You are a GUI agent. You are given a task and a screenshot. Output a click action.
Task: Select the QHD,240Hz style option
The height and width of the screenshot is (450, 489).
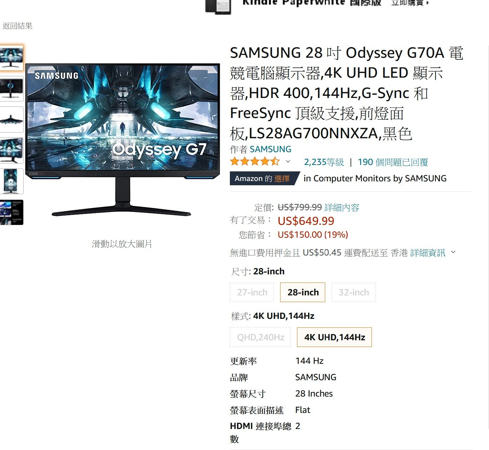[x=261, y=337]
